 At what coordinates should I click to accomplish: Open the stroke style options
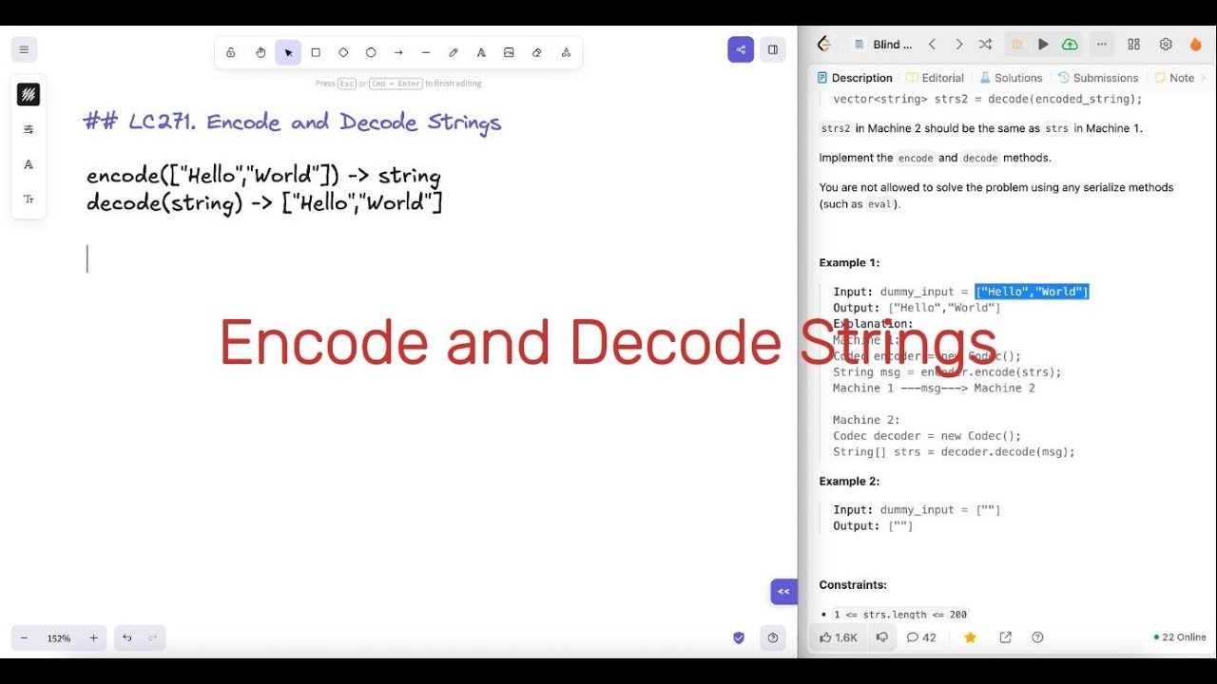pyautogui.click(x=29, y=129)
